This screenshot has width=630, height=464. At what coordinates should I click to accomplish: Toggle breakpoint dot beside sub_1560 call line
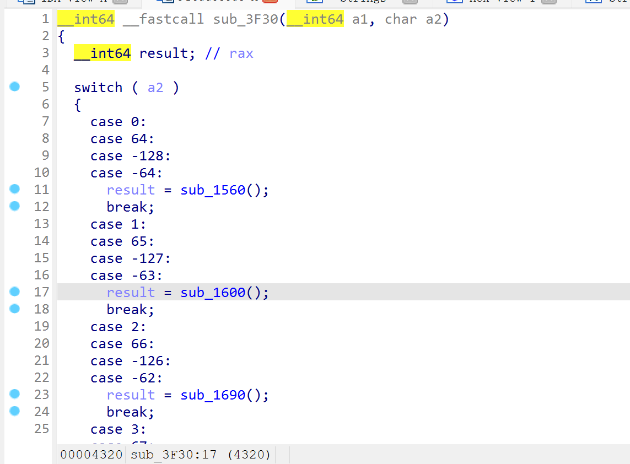tap(15, 189)
